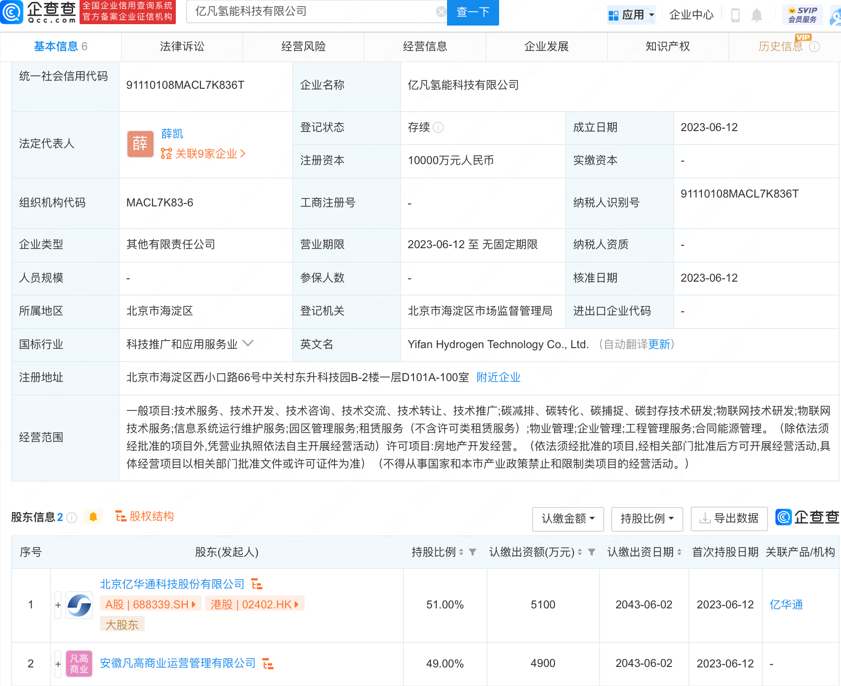Clear the search field with the X icon

tap(441, 12)
